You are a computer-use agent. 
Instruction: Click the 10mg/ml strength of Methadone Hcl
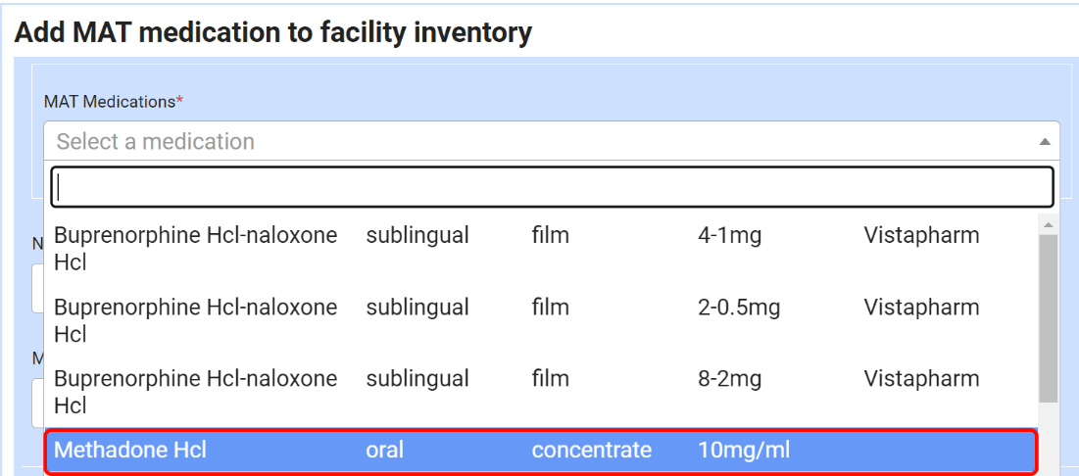click(744, 451)
